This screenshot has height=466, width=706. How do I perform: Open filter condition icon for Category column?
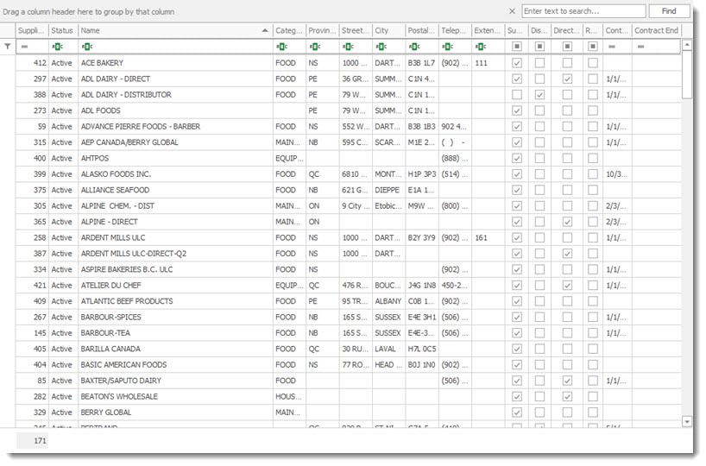(282, 47)
